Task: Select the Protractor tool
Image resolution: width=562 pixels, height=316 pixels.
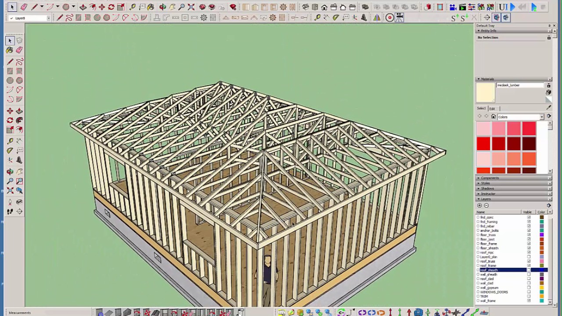Action: coord(10,151)
